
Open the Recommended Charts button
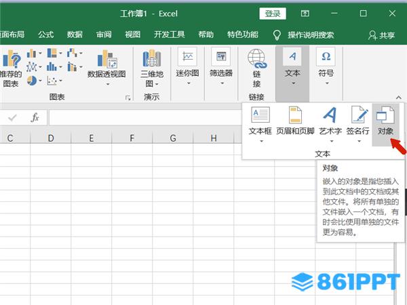click(11, 68)
